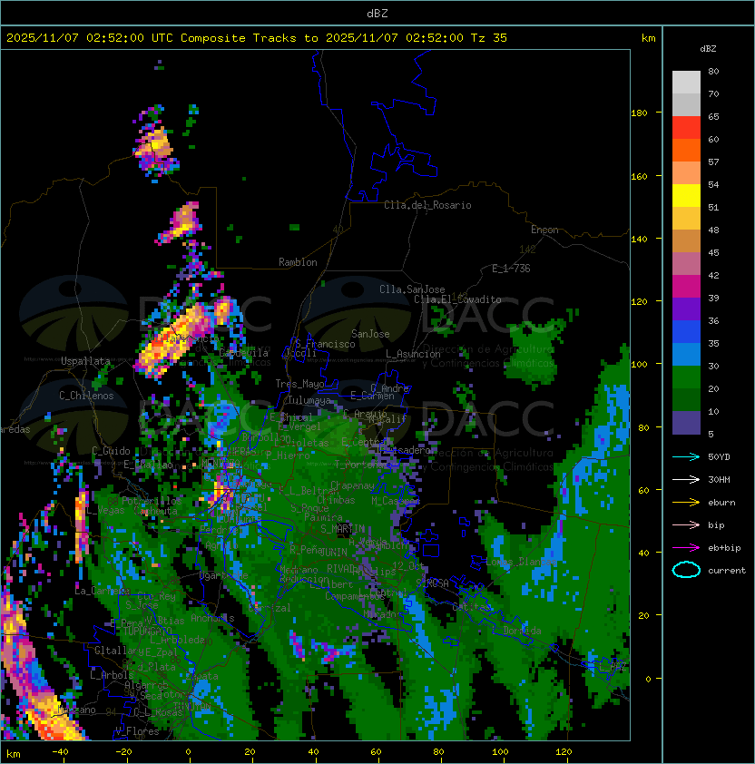Click the 50YD legend label
Screen dimensions: 755x764
click(719, 457)
